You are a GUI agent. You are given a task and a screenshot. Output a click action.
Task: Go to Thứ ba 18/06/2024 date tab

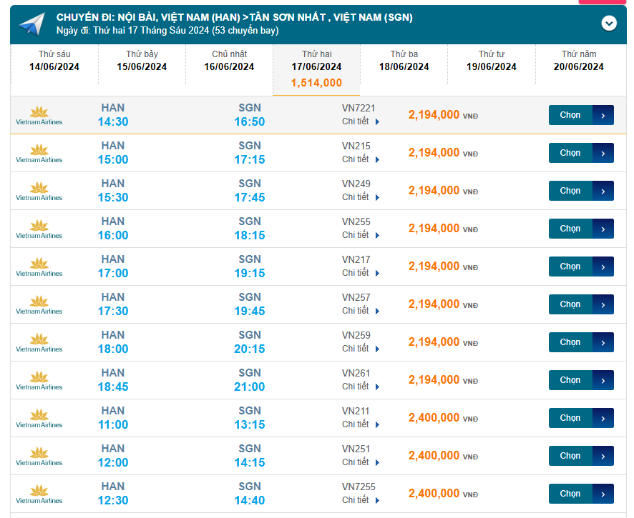pyautogui.click(x=404, y=61)
